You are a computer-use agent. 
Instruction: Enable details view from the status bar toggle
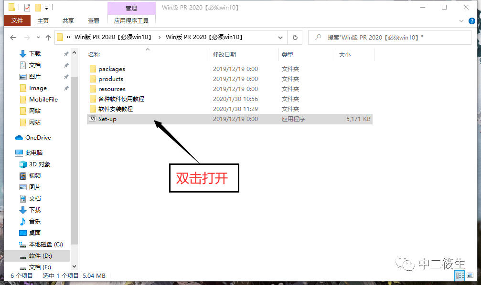(460, 275)
